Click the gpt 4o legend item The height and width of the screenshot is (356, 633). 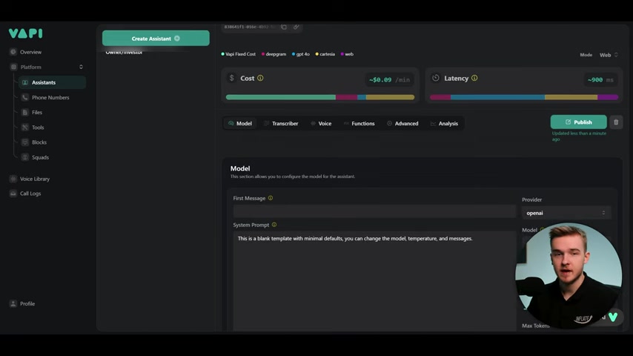point(301,54)
